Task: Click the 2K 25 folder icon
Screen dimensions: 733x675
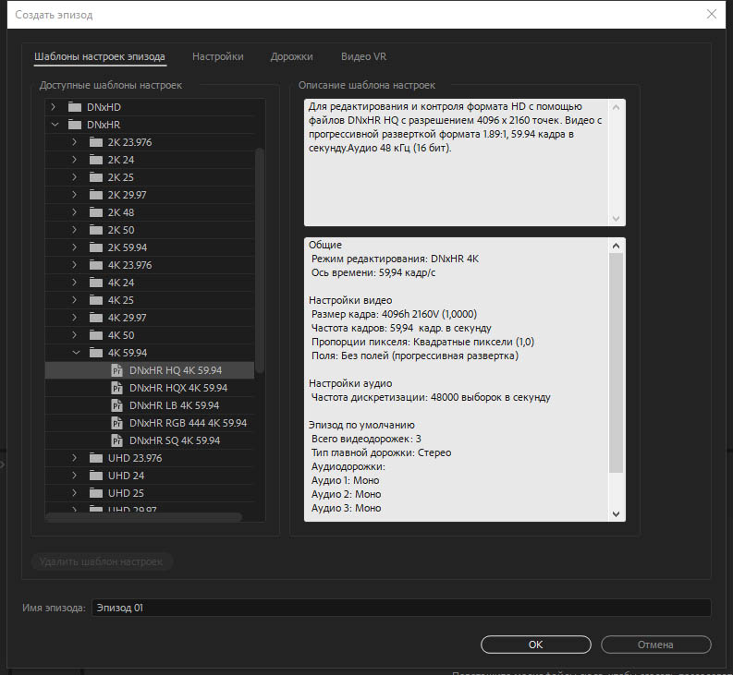Action: [96, 177]
